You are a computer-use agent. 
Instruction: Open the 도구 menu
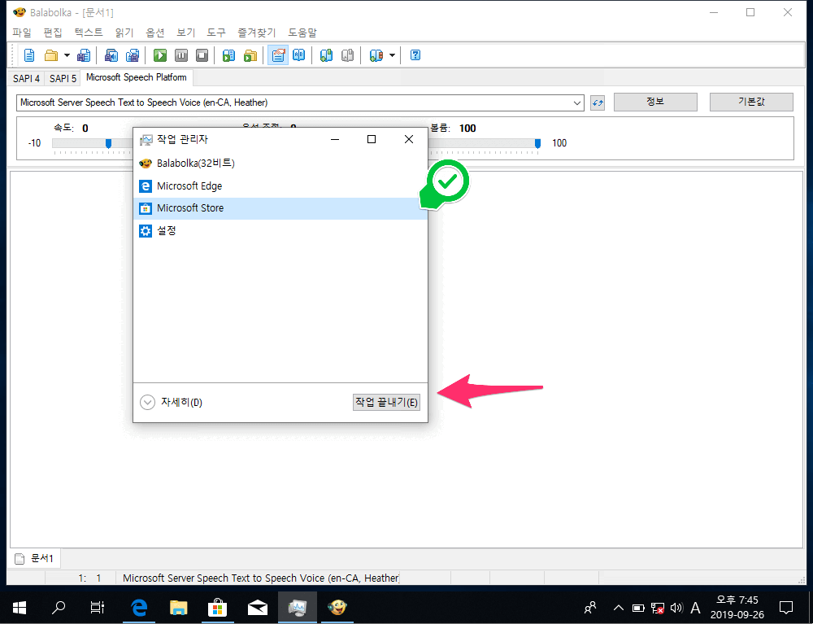point(216,33)
